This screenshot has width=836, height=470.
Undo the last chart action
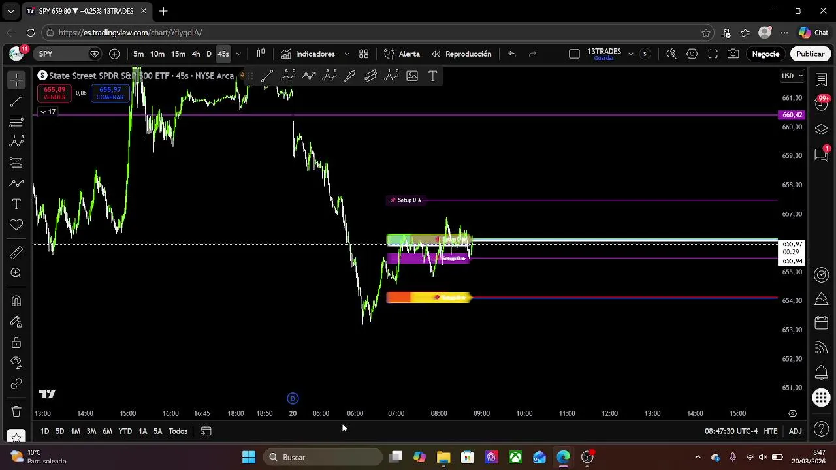click(x=512, y=54)
